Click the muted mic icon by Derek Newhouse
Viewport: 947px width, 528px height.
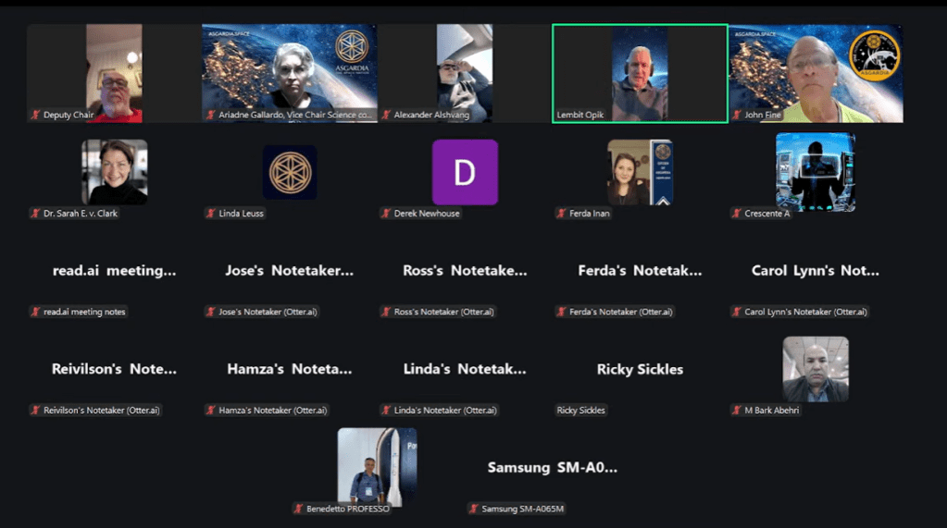(386, 214)
